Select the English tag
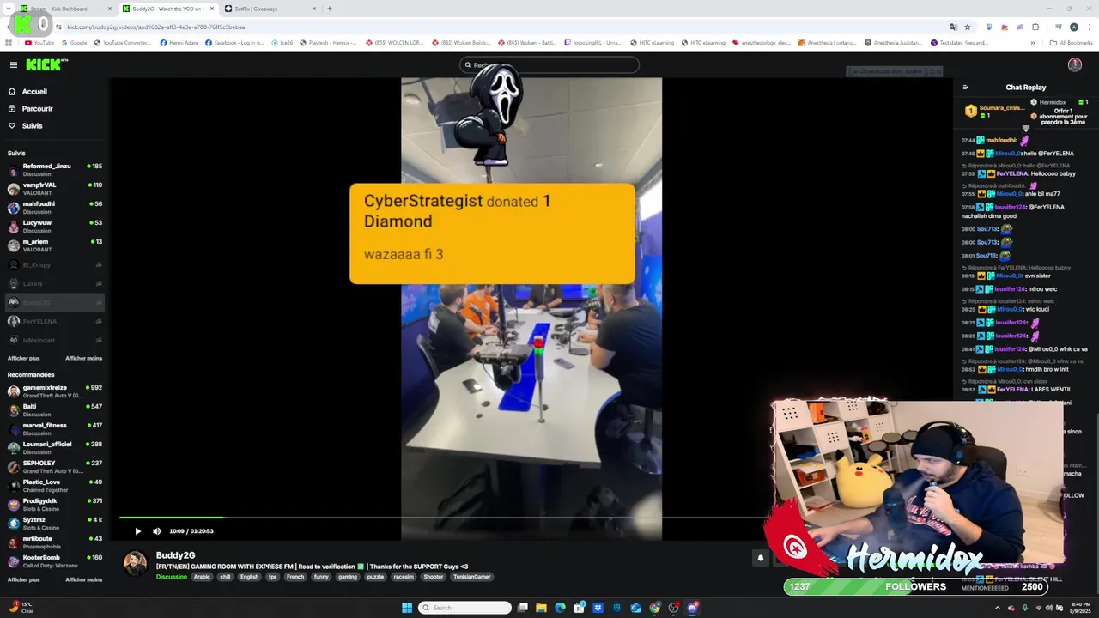The image size is (1099, 618). point(249,577)
